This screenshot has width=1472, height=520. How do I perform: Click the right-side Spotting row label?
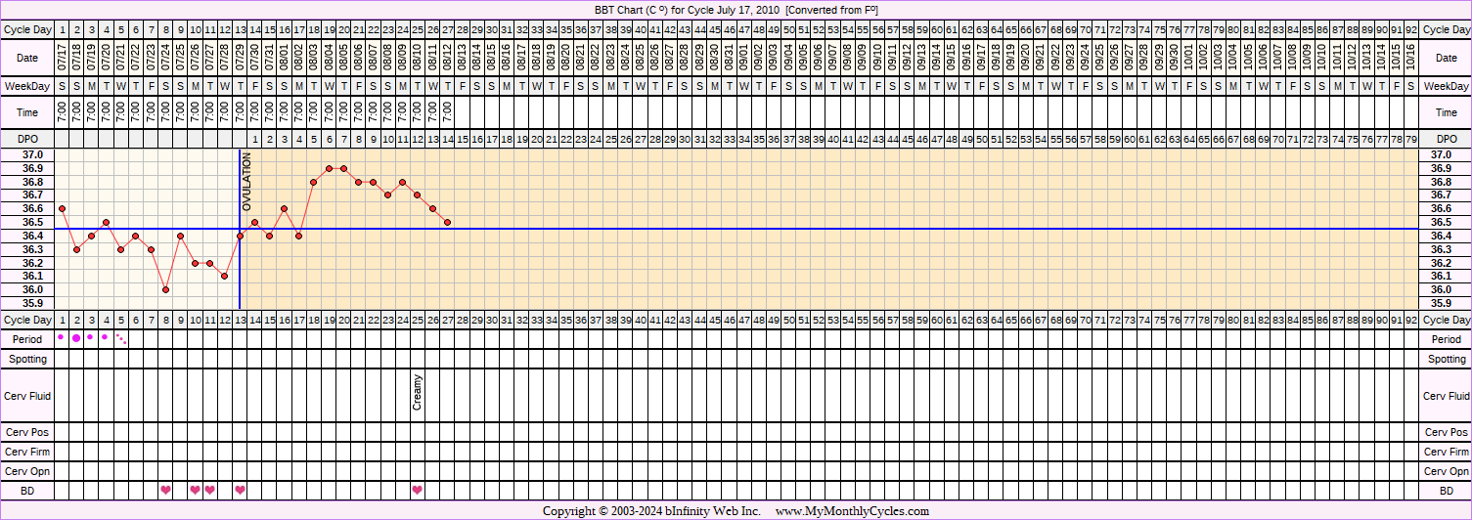click(x=1446, y=359)
